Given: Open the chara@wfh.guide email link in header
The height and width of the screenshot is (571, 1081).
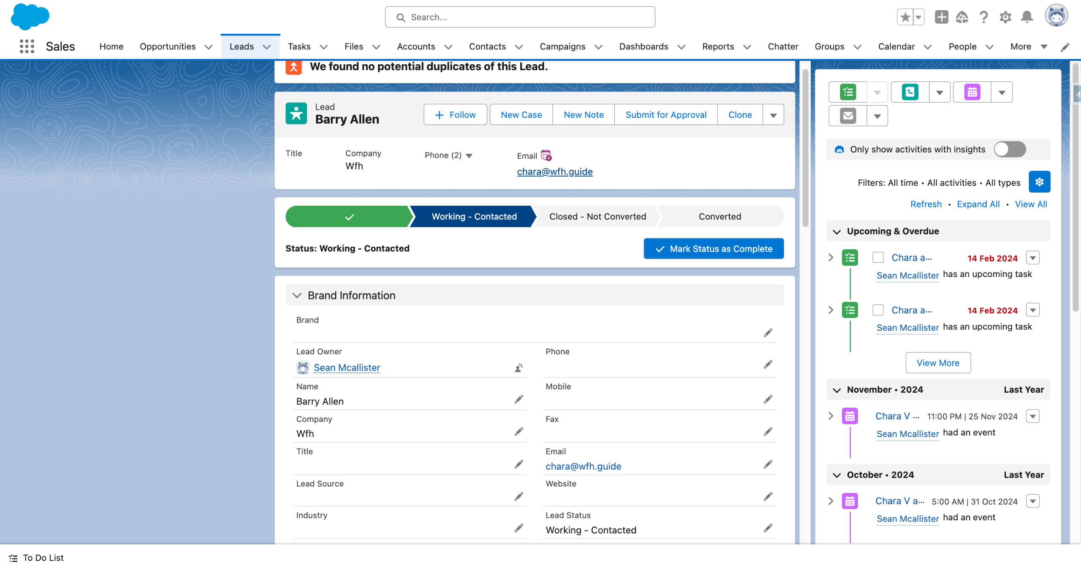Looking at the screenshot, I should click(x=554, y=172).
